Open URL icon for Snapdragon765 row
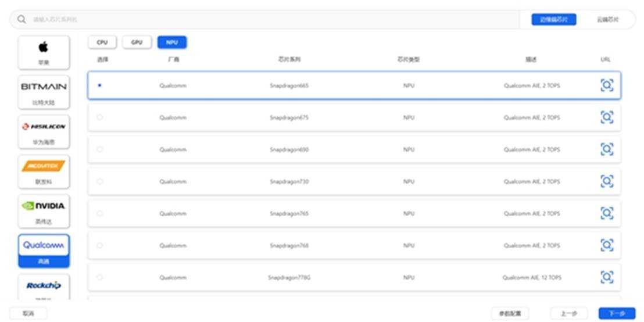 click(607, 213)
